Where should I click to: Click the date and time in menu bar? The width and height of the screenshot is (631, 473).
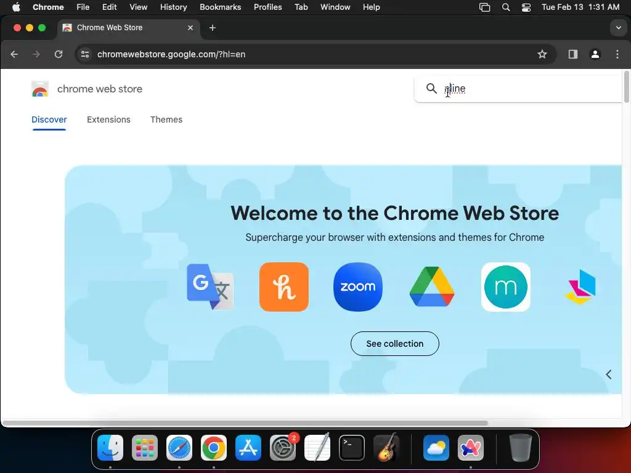(x=580, y=7)
